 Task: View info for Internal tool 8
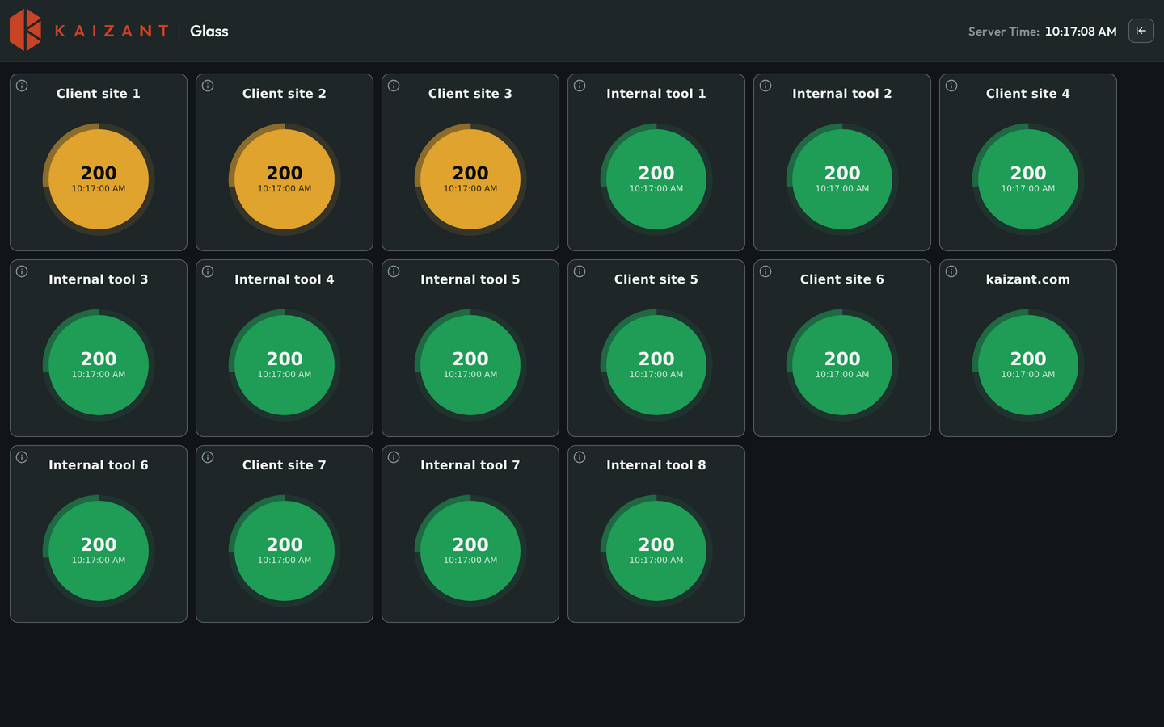580,457
